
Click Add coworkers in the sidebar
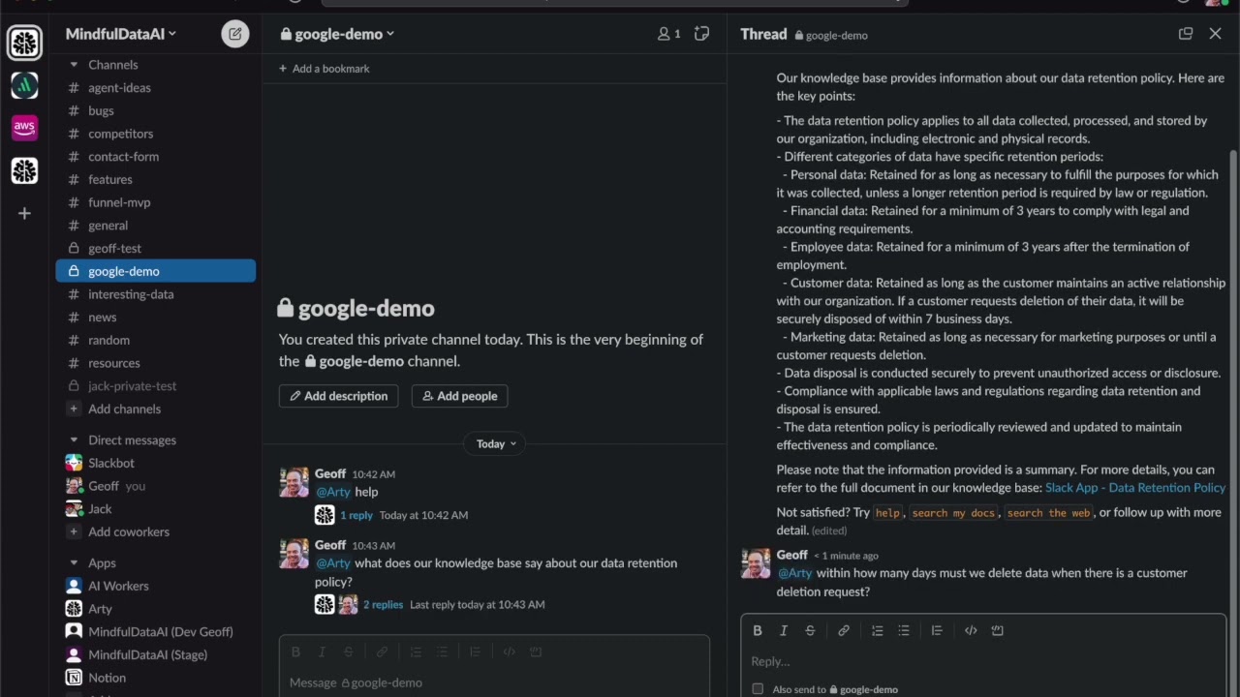pyautogui.click(x=156, y=531)
